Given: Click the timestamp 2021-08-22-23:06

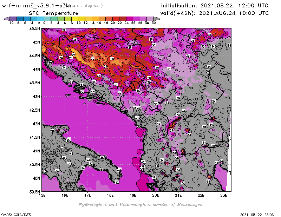Looking at the screenshot, I should [257, 215].
